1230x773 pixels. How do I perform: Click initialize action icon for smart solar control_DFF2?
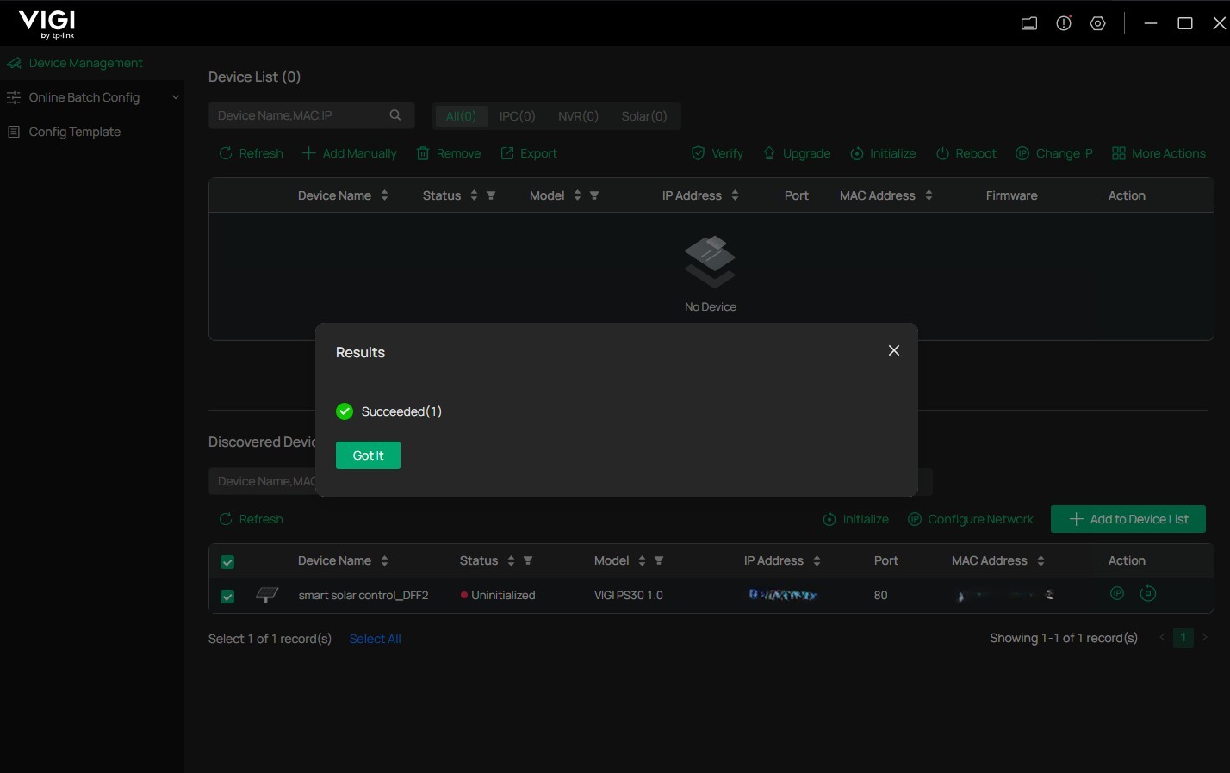1148,593
